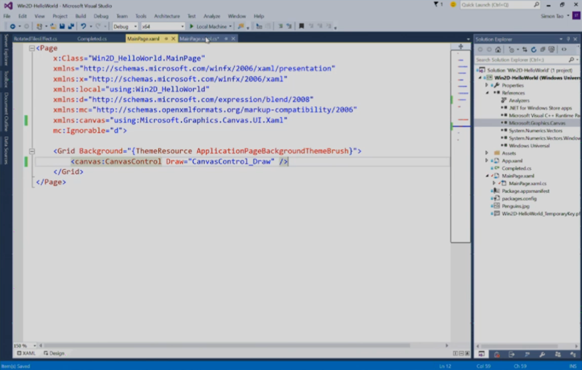Screen dimensions: 582x370
Task: Click the Refresh icon in Solution Explorer
Action: coord(534,49)
